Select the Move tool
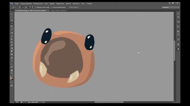The image size is (190, 106). (x=12, y=14)
